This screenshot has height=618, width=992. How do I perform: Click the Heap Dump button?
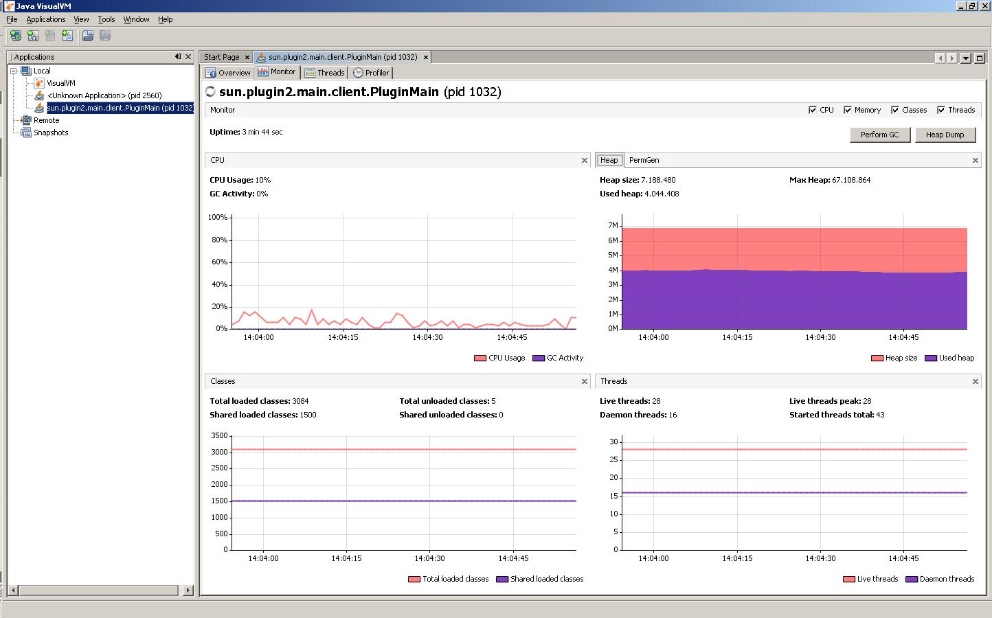coord(945,135)
